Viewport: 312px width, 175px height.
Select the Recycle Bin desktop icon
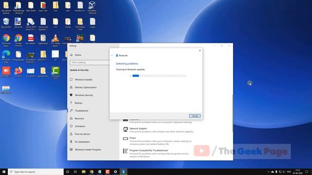(x=6, y=23)
